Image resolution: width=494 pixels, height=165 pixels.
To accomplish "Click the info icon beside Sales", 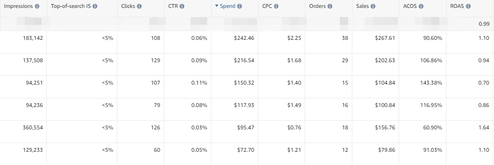I will pos(373,6).
